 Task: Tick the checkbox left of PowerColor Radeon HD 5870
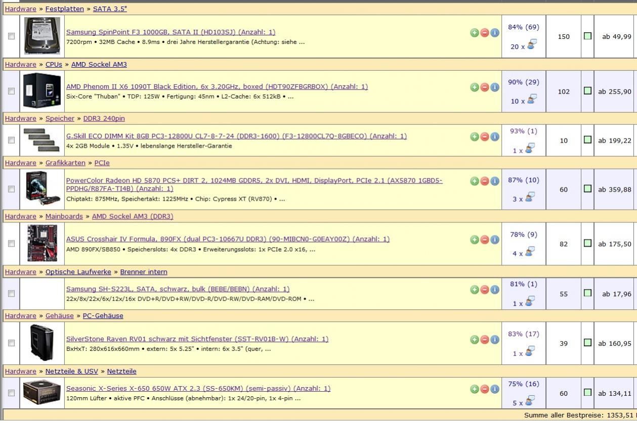click(11, 189)
